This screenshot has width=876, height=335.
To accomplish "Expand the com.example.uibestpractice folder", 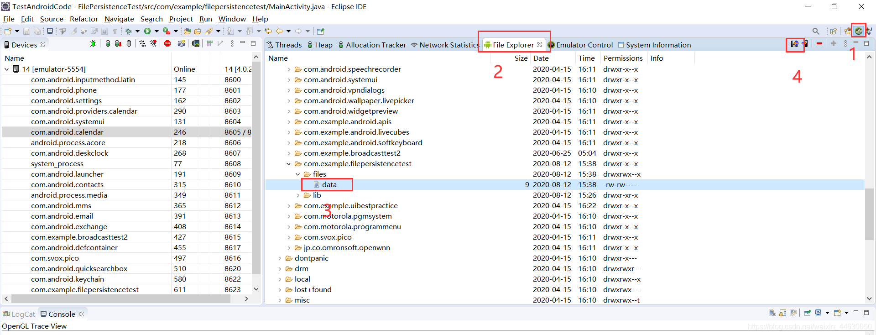I will (x=289, y=206).
